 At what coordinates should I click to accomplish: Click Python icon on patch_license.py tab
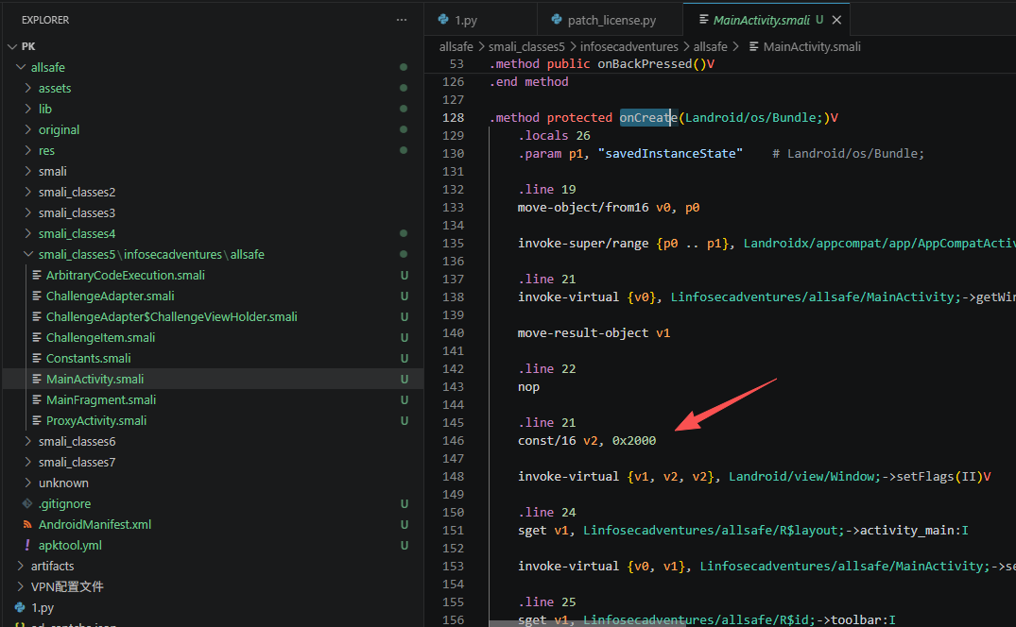[556, 20]
